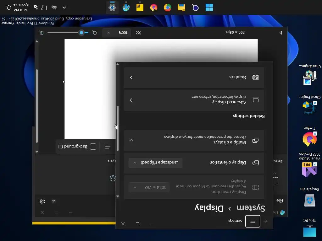
Task: Open Firefox from the taskbar
Action: pos(153,8)
